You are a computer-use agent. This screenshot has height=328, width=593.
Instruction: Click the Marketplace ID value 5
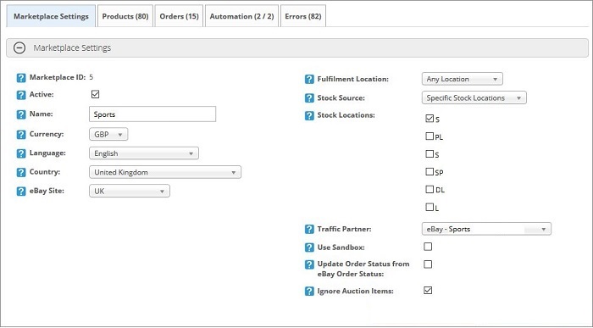point(91,77)
